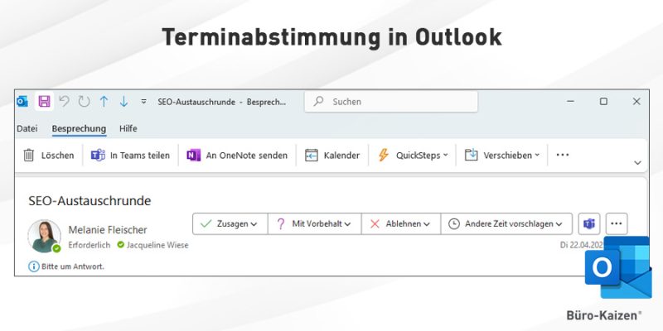Collapse the ribbon with the chevron

637,163
